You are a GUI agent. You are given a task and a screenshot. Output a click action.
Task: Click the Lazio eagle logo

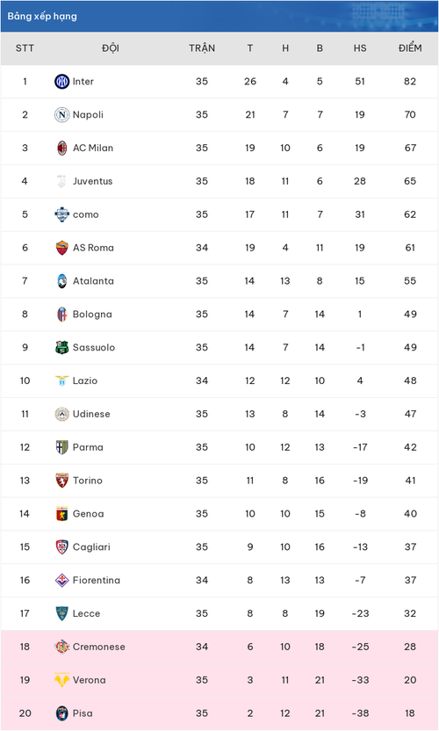[62, 380]
